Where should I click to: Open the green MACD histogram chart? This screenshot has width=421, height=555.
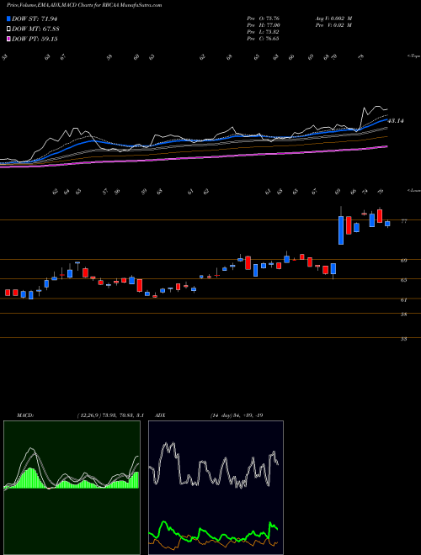coord(72,488)
